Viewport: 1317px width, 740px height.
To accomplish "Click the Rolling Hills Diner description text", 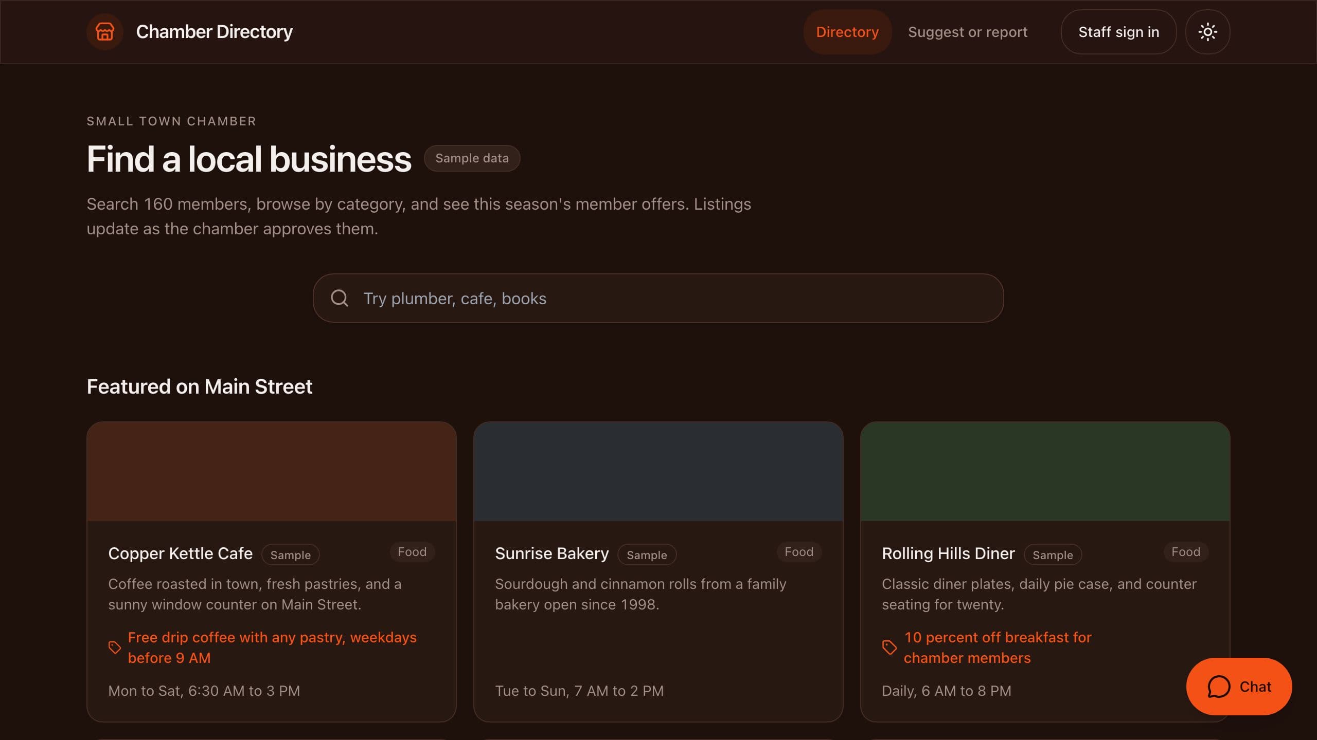I will click(x=1039, y=594).
